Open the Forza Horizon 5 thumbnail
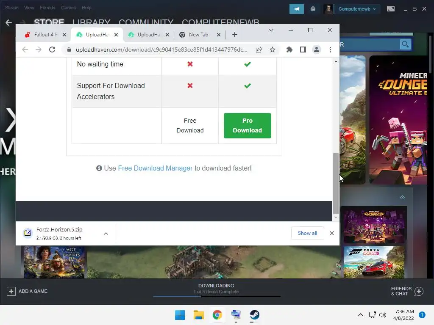Image resolution: width=434 pixels, height=325 pixels. pos(374,262)
